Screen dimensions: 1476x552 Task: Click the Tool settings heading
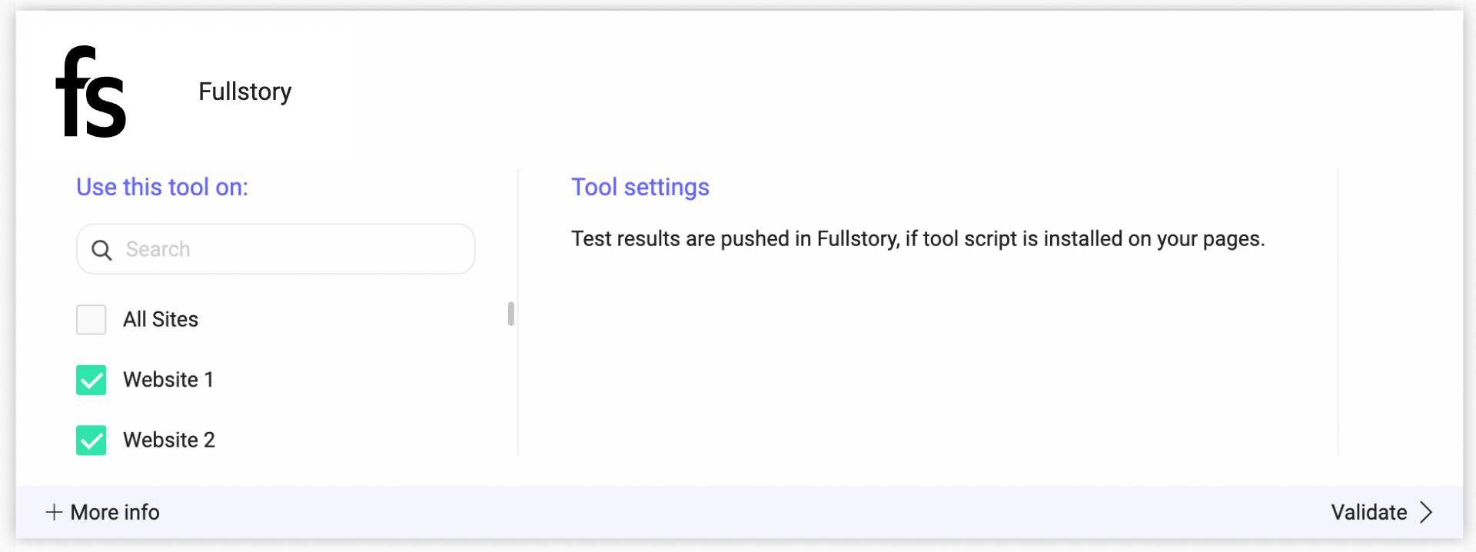point(640,187)
